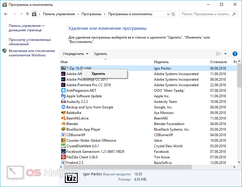Click the BlueStacks App Player icon

coord(63,129)
